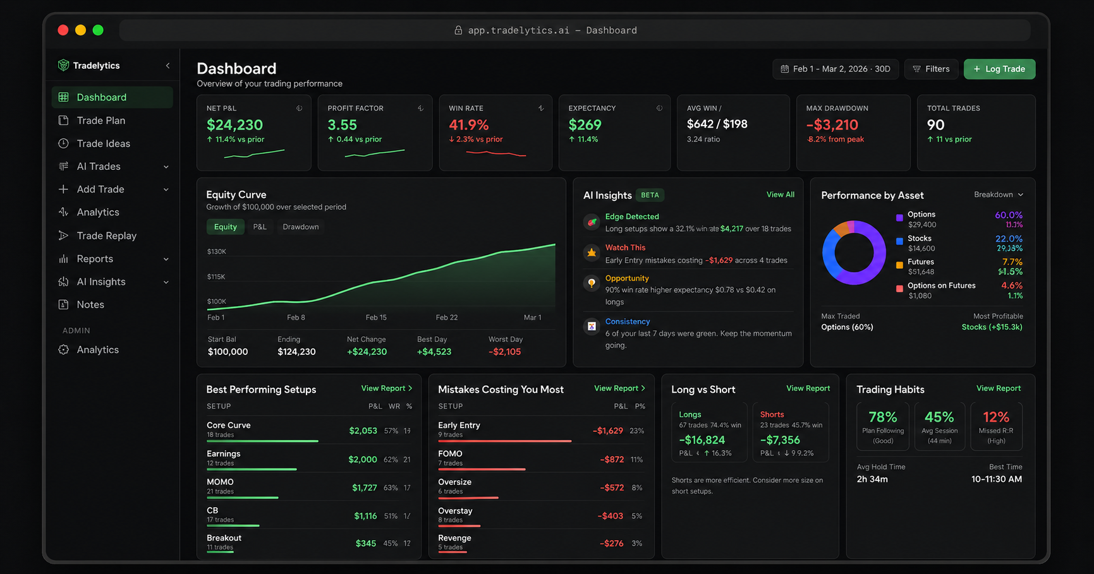Click the red Options on Futures legend swatch

(x=899, y=289)
